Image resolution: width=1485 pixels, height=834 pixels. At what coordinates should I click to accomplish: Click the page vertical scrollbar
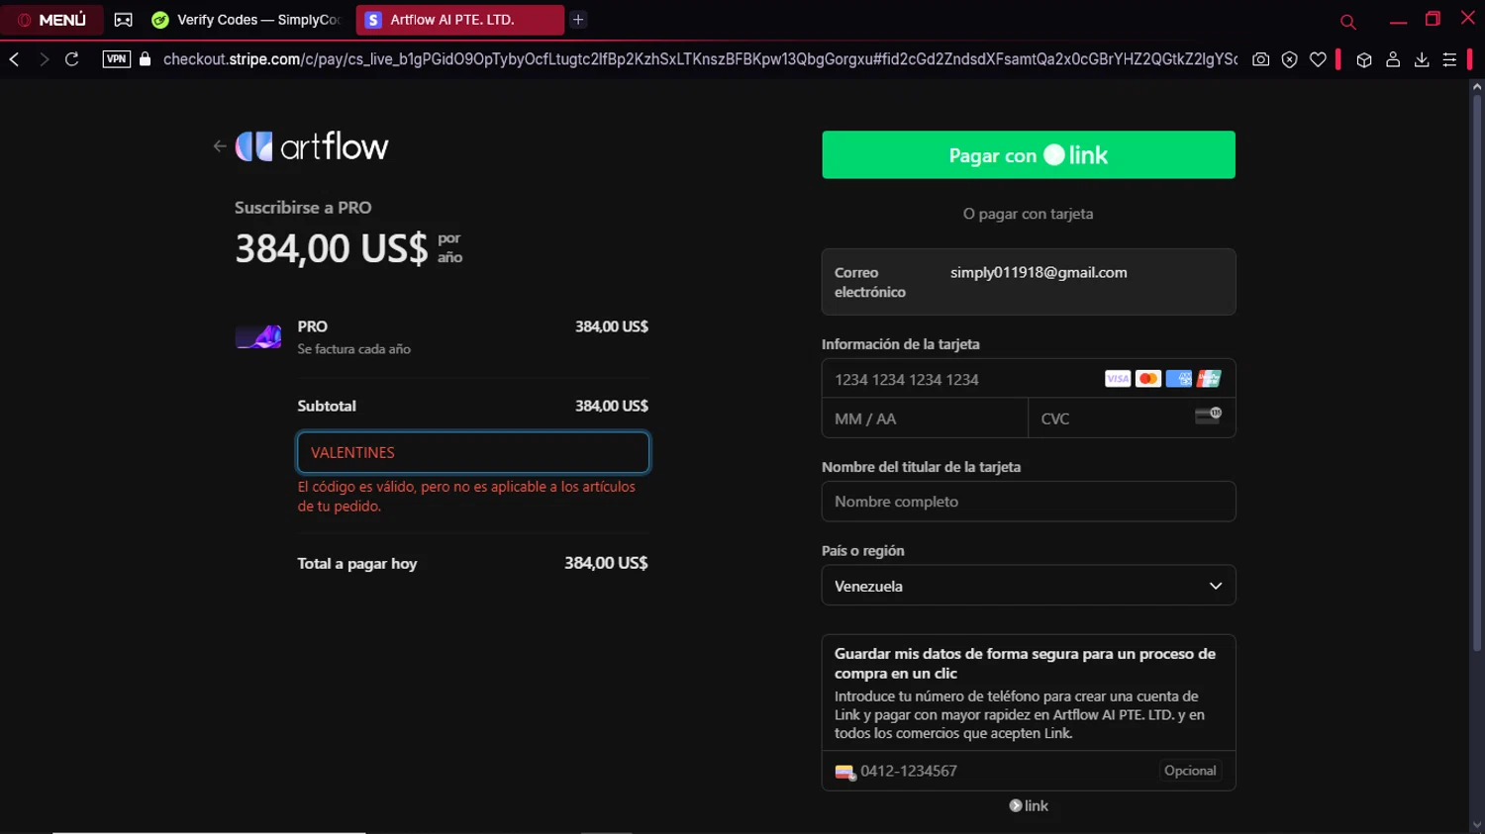[1476, 372]
